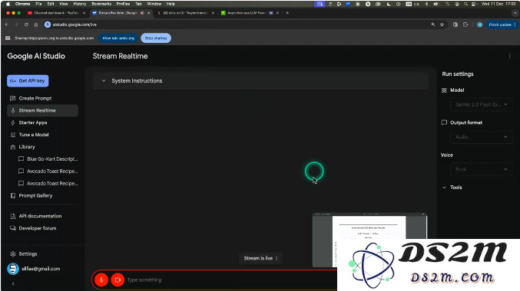Open the Chrome profile avatar
Image resolution: width=520 pixels, height=291 pixels.
pos(479,25)
